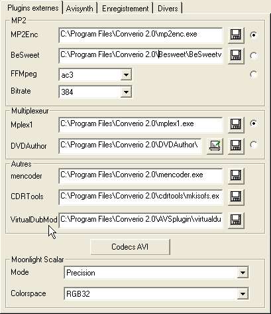
Task: Click the floppy-disk browse icon for BeSweet
Action: (x=236, y=55)
